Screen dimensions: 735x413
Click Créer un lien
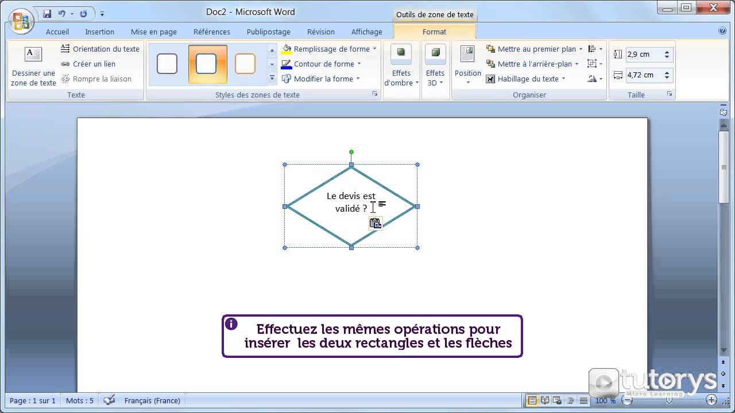88,64
